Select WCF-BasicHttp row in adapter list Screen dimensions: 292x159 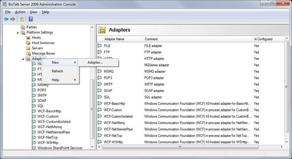tap(191, 103)
